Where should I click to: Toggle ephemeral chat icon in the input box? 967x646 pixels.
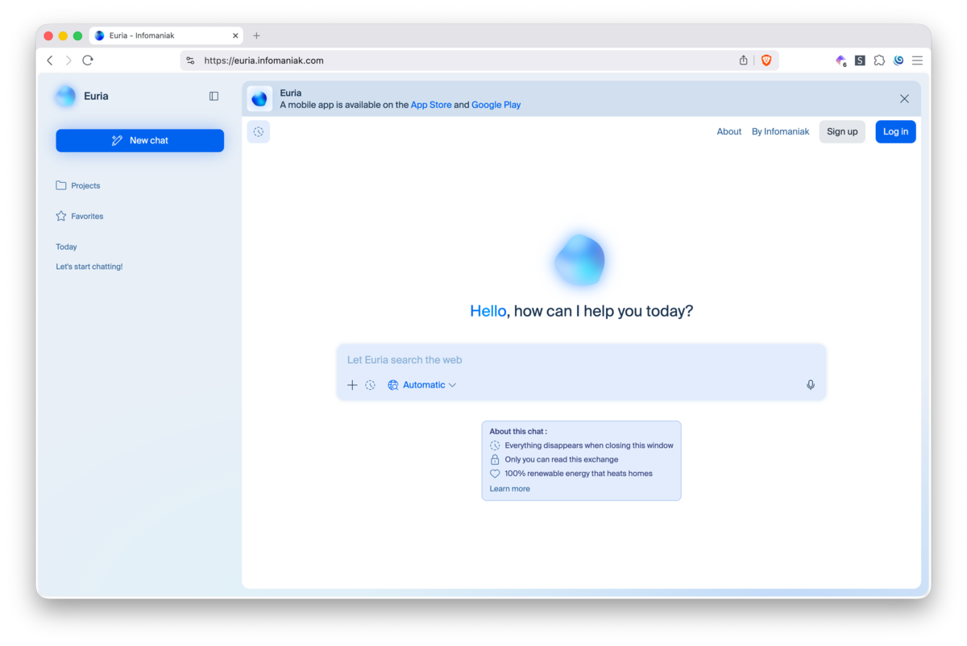pos(370,385)
